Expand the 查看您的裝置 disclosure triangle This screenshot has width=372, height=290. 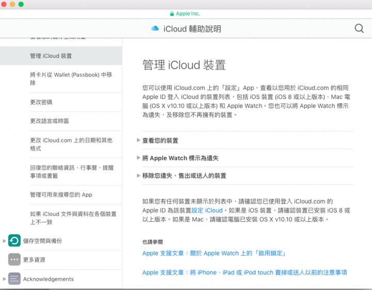[138, 140]
